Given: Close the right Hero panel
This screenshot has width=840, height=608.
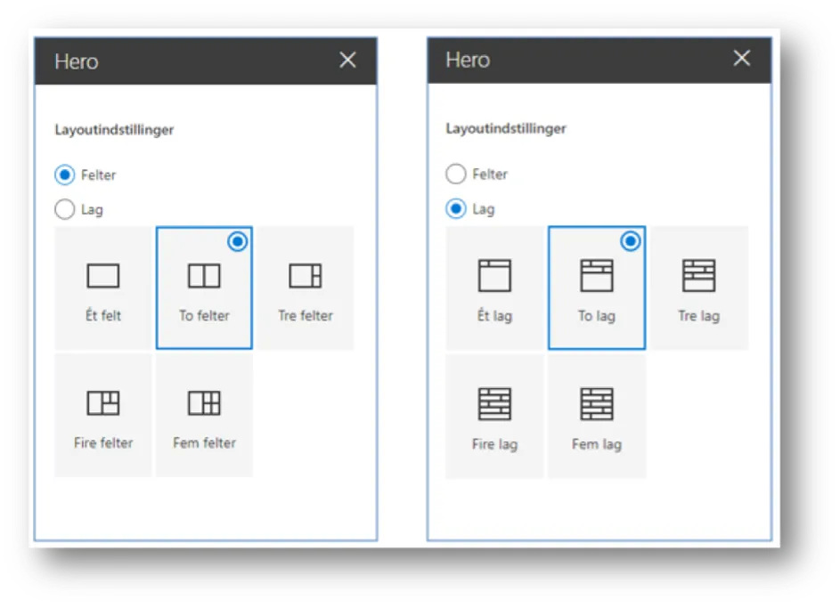Looking at the screenshot, I should click(x=742, y=58).
